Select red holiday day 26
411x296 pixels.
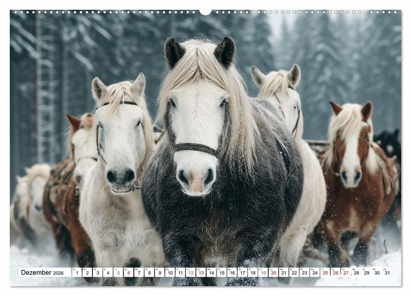tap(335, 272)
